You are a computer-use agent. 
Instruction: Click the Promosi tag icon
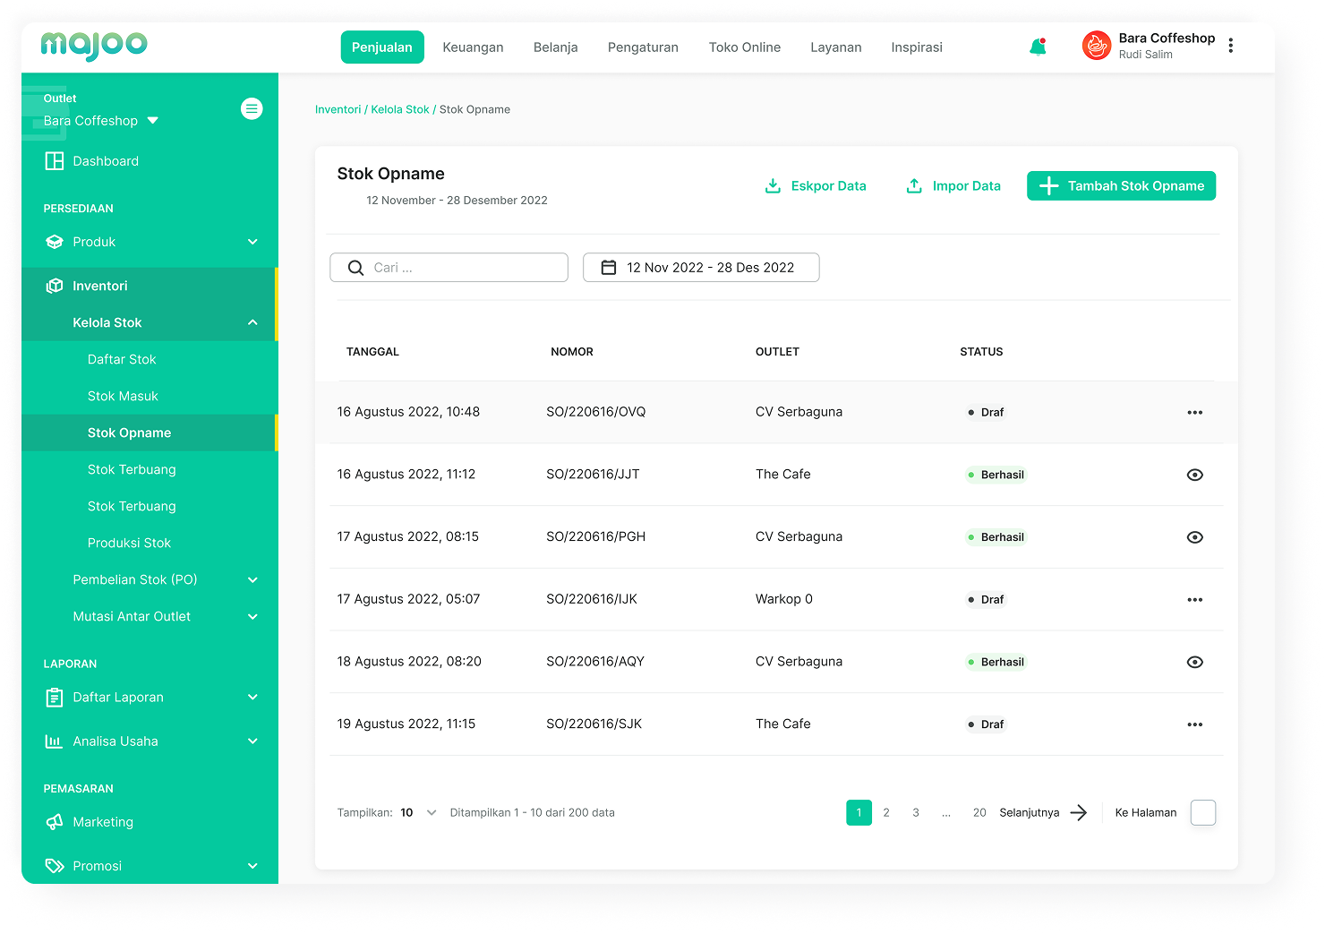[x=55, y=866]
